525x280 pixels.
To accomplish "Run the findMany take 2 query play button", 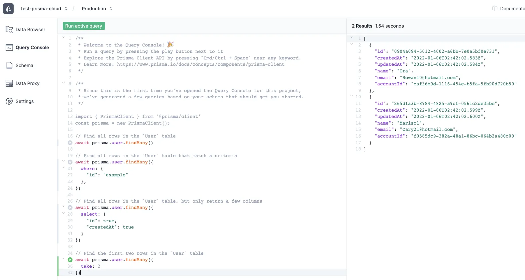I will (x=70, y=260).
